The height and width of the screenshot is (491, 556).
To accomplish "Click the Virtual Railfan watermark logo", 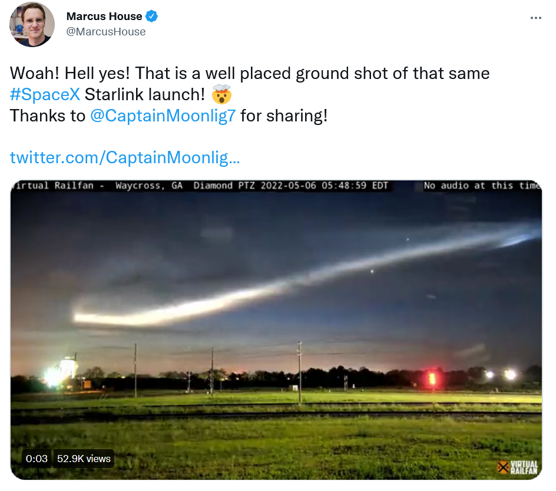I will (x=517, y=467).
